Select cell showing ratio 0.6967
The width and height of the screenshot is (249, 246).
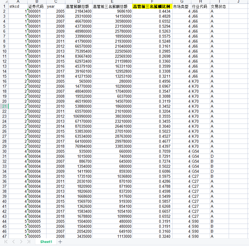tap(152, 86)
